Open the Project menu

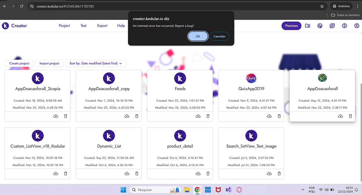[x=64, y=26]
